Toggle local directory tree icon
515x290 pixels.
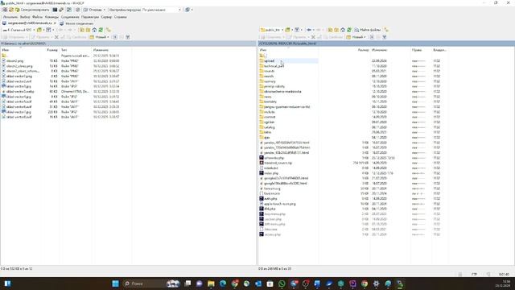(109, 30)
